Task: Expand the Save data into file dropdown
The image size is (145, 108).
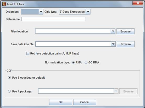Action: pos(113,44)
